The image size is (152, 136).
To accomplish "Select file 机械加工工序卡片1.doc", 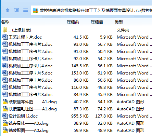I will point(30,44).
